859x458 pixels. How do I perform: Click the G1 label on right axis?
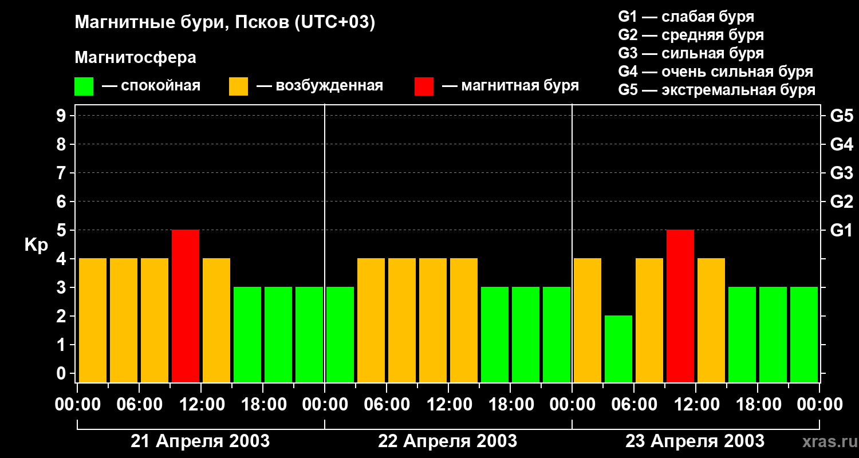click(841, 231)
